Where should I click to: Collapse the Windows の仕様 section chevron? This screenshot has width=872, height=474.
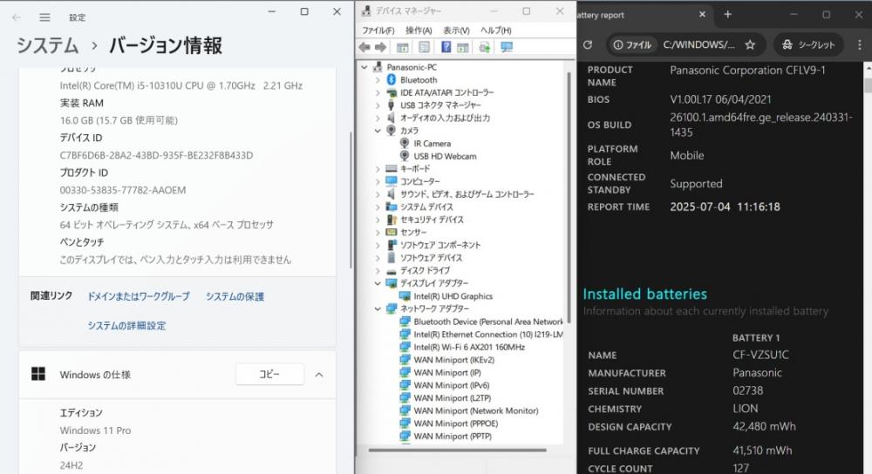click(x=319, y=375)
